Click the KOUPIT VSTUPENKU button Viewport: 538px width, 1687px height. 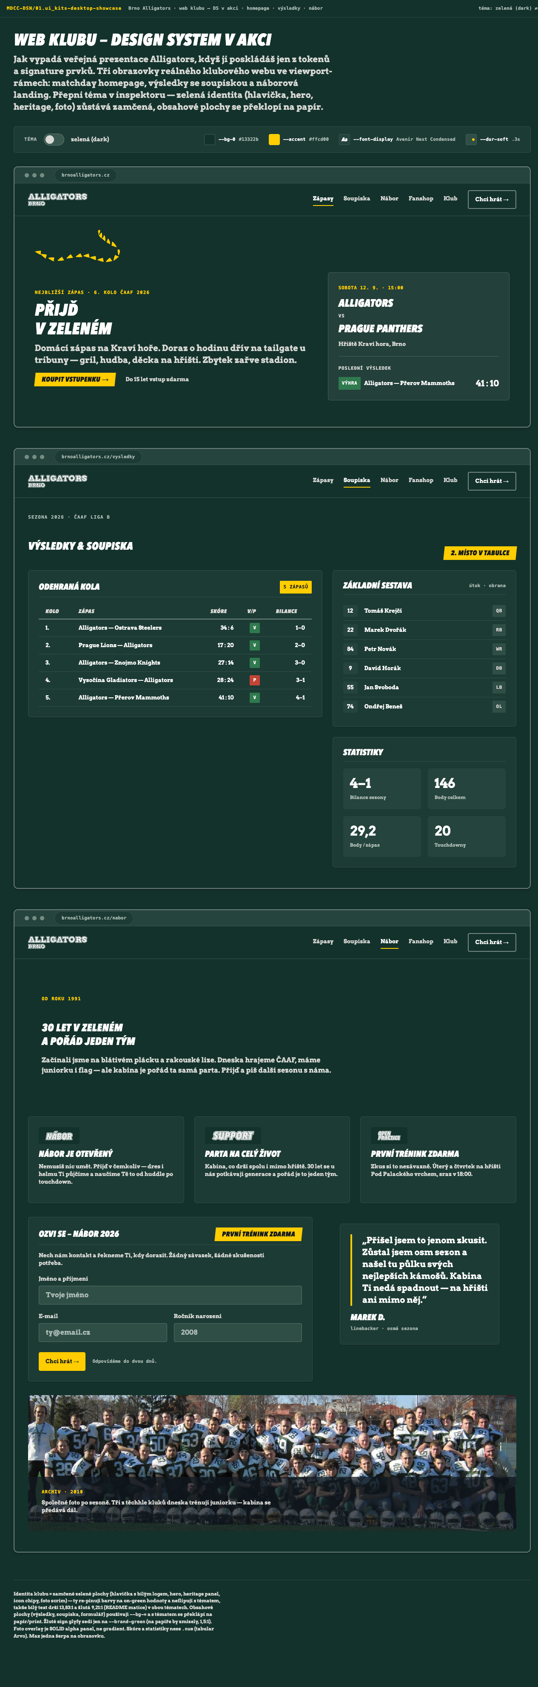75,380
